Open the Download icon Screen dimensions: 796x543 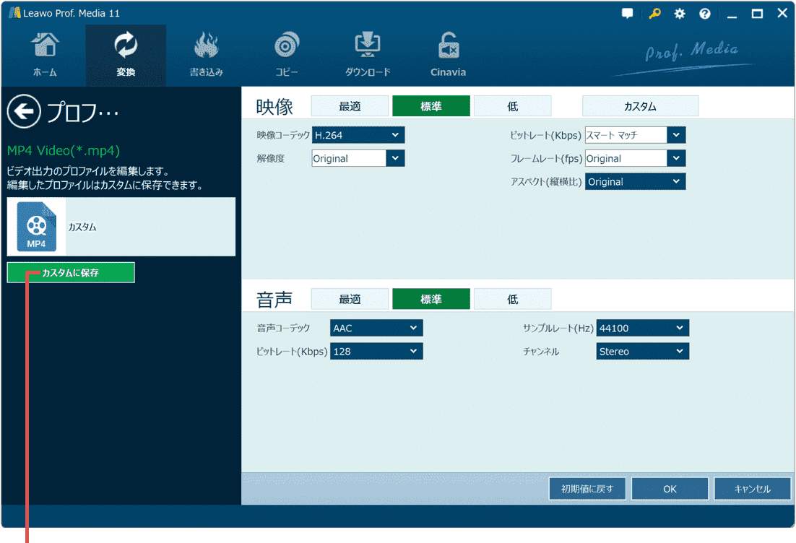coord(368,46)
